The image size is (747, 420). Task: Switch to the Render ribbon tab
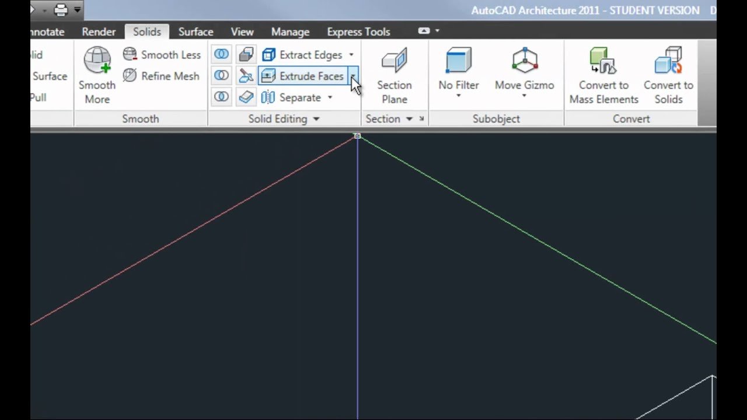pyautogui.click(x=99, y=32)
